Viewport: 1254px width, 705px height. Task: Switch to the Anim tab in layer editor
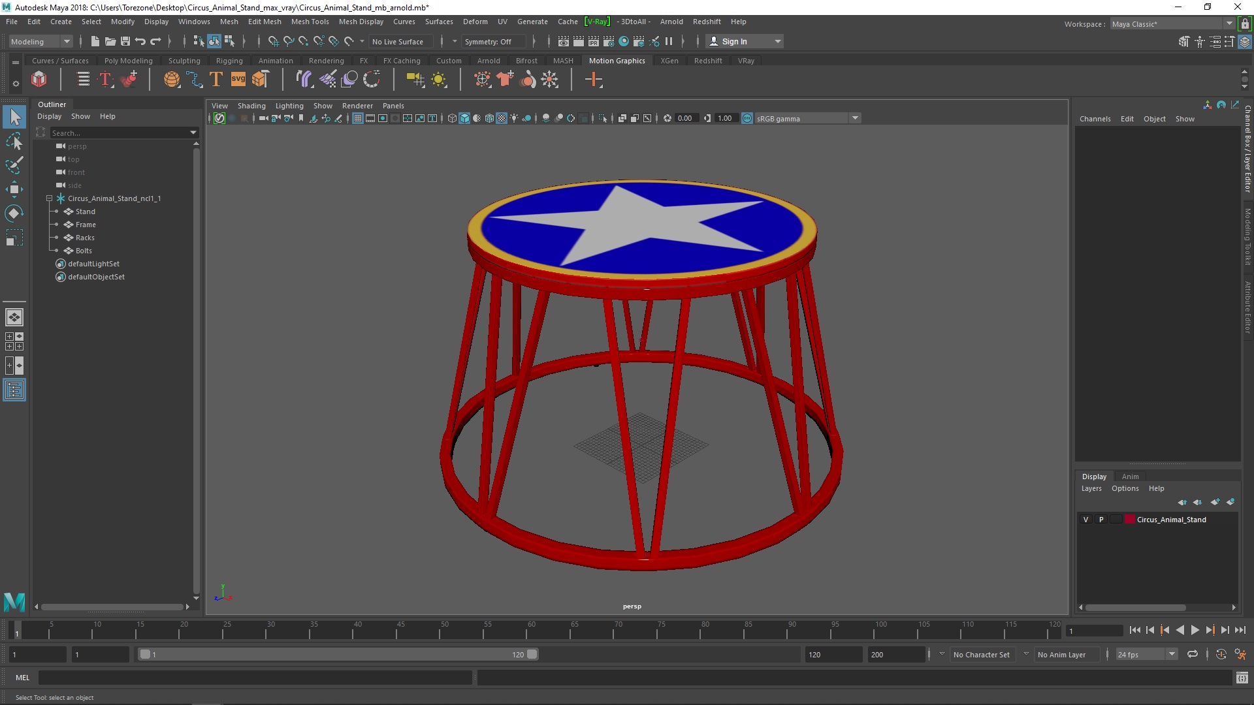[1130, 477]
